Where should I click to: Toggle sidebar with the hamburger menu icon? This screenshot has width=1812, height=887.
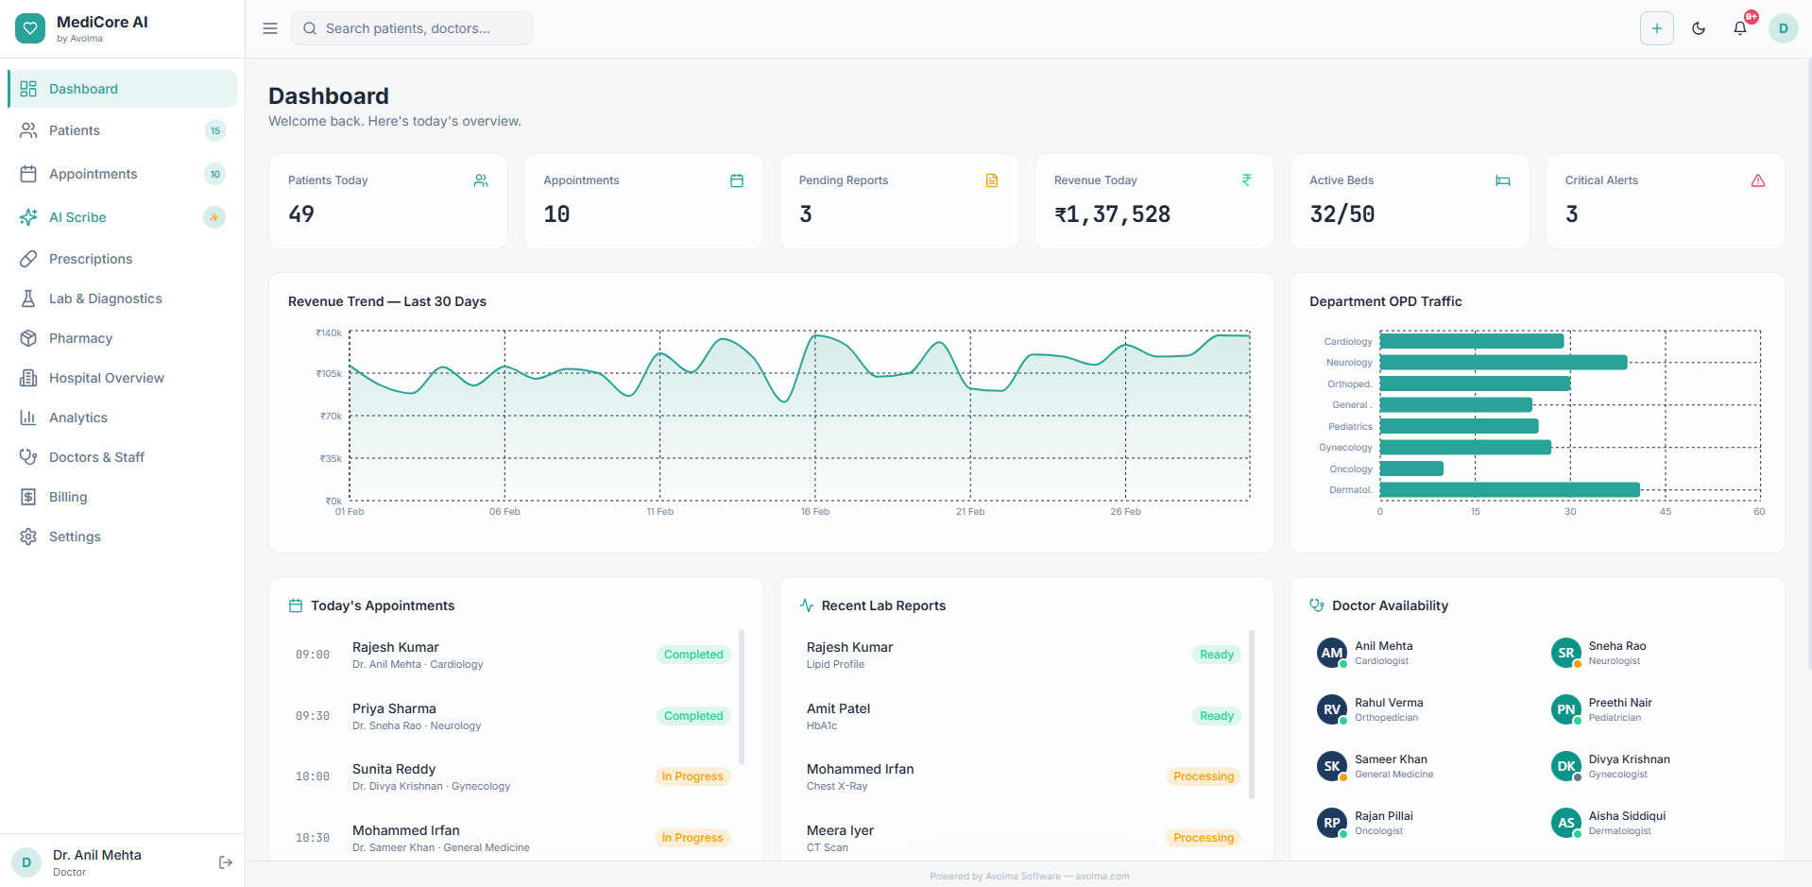pos(270,28)
